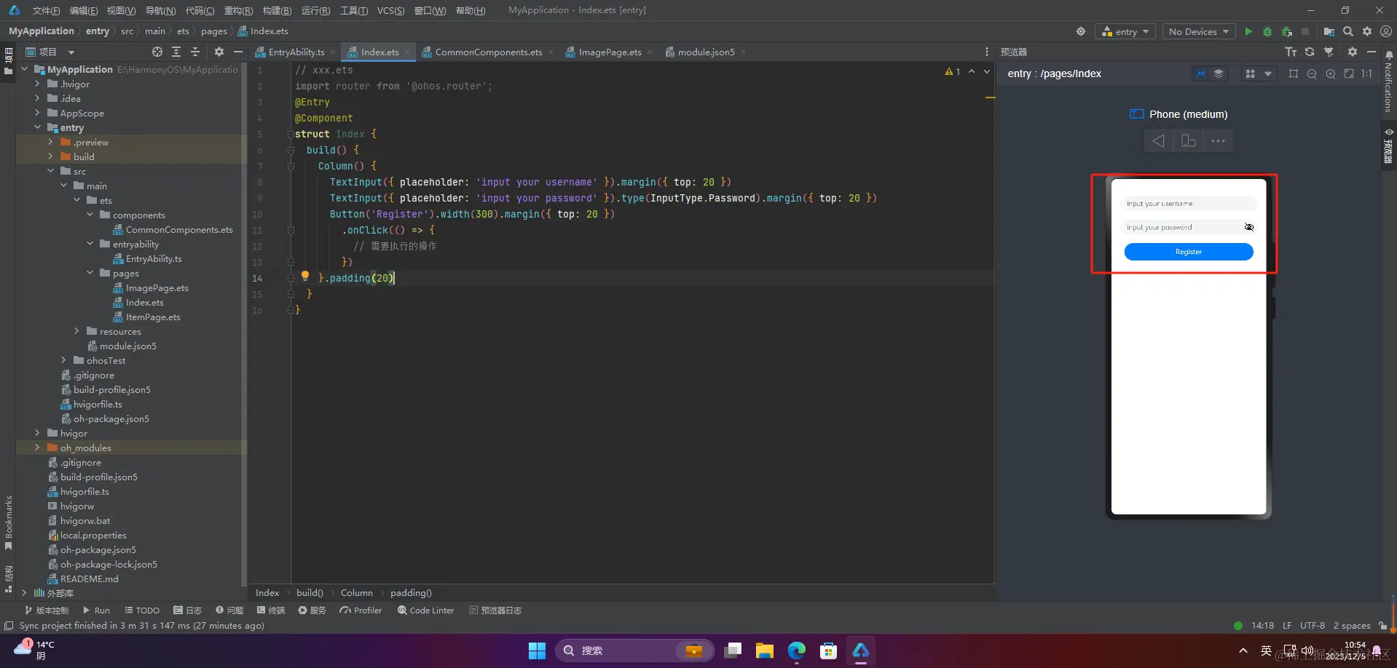Rotate the previewed phone device
Viewport: 1397px width, 668px height.
[1188, 140]
